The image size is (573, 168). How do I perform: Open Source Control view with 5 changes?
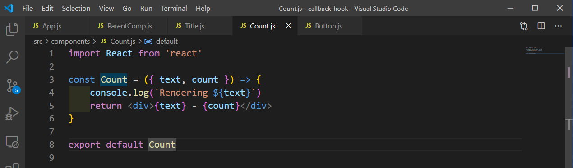pos(12,85)
